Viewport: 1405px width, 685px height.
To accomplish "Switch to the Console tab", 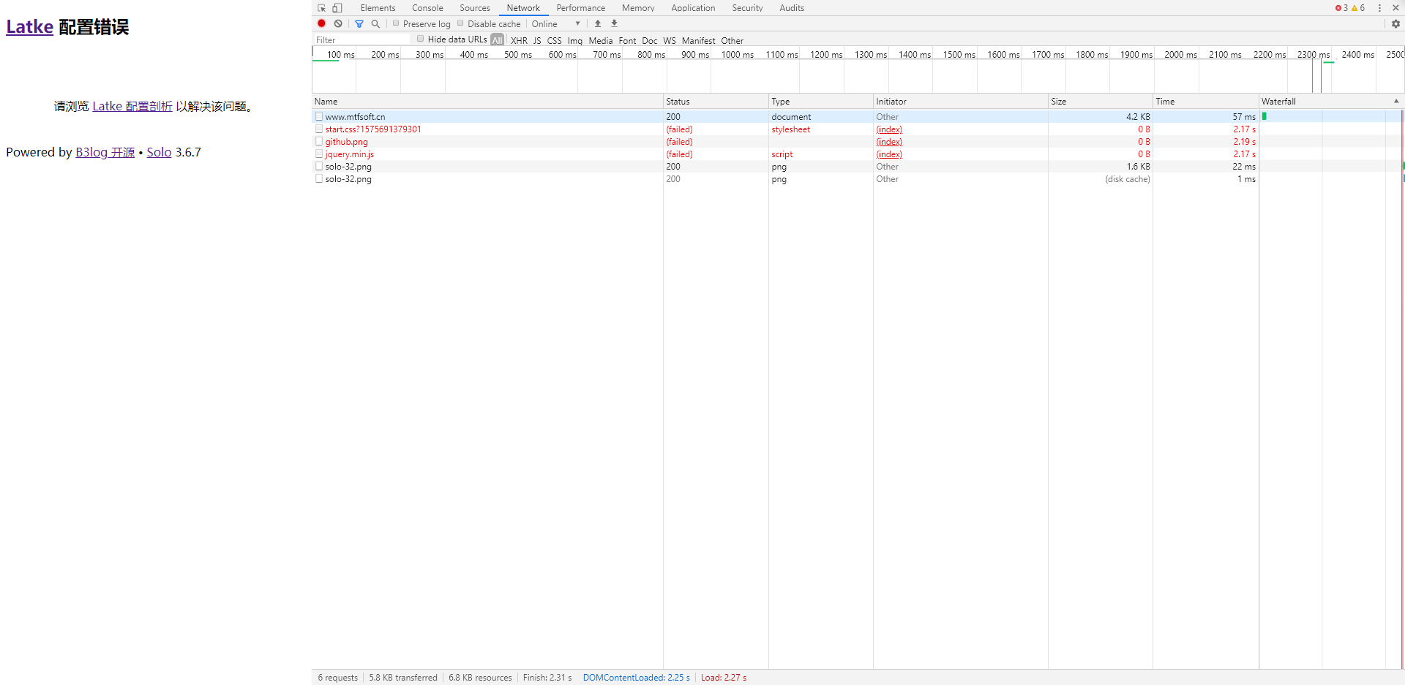I will [x=427, y=8].
